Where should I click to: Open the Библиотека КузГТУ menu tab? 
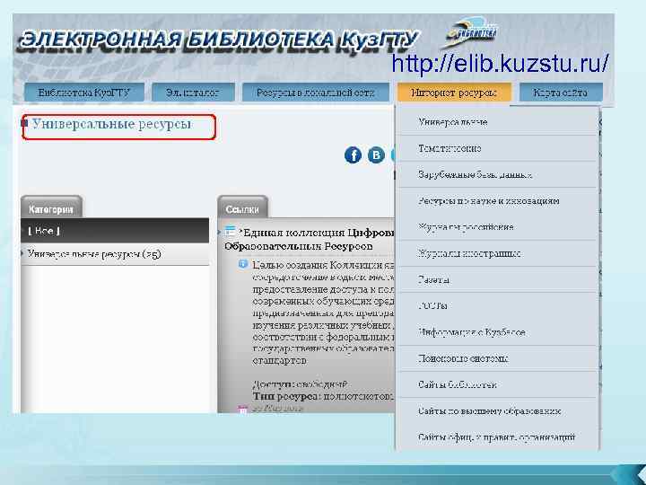pyautogui.click(x=84, y=93)
